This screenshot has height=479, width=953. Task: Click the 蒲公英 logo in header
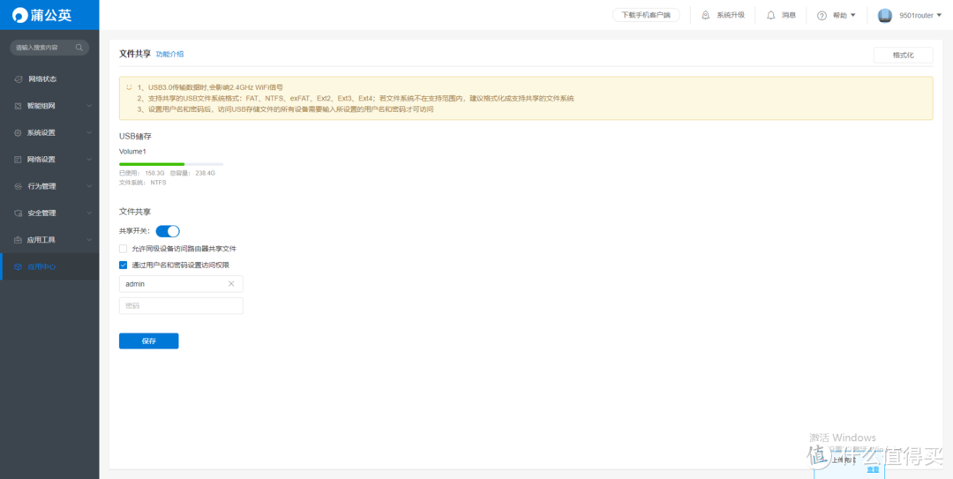pos(42,15)
